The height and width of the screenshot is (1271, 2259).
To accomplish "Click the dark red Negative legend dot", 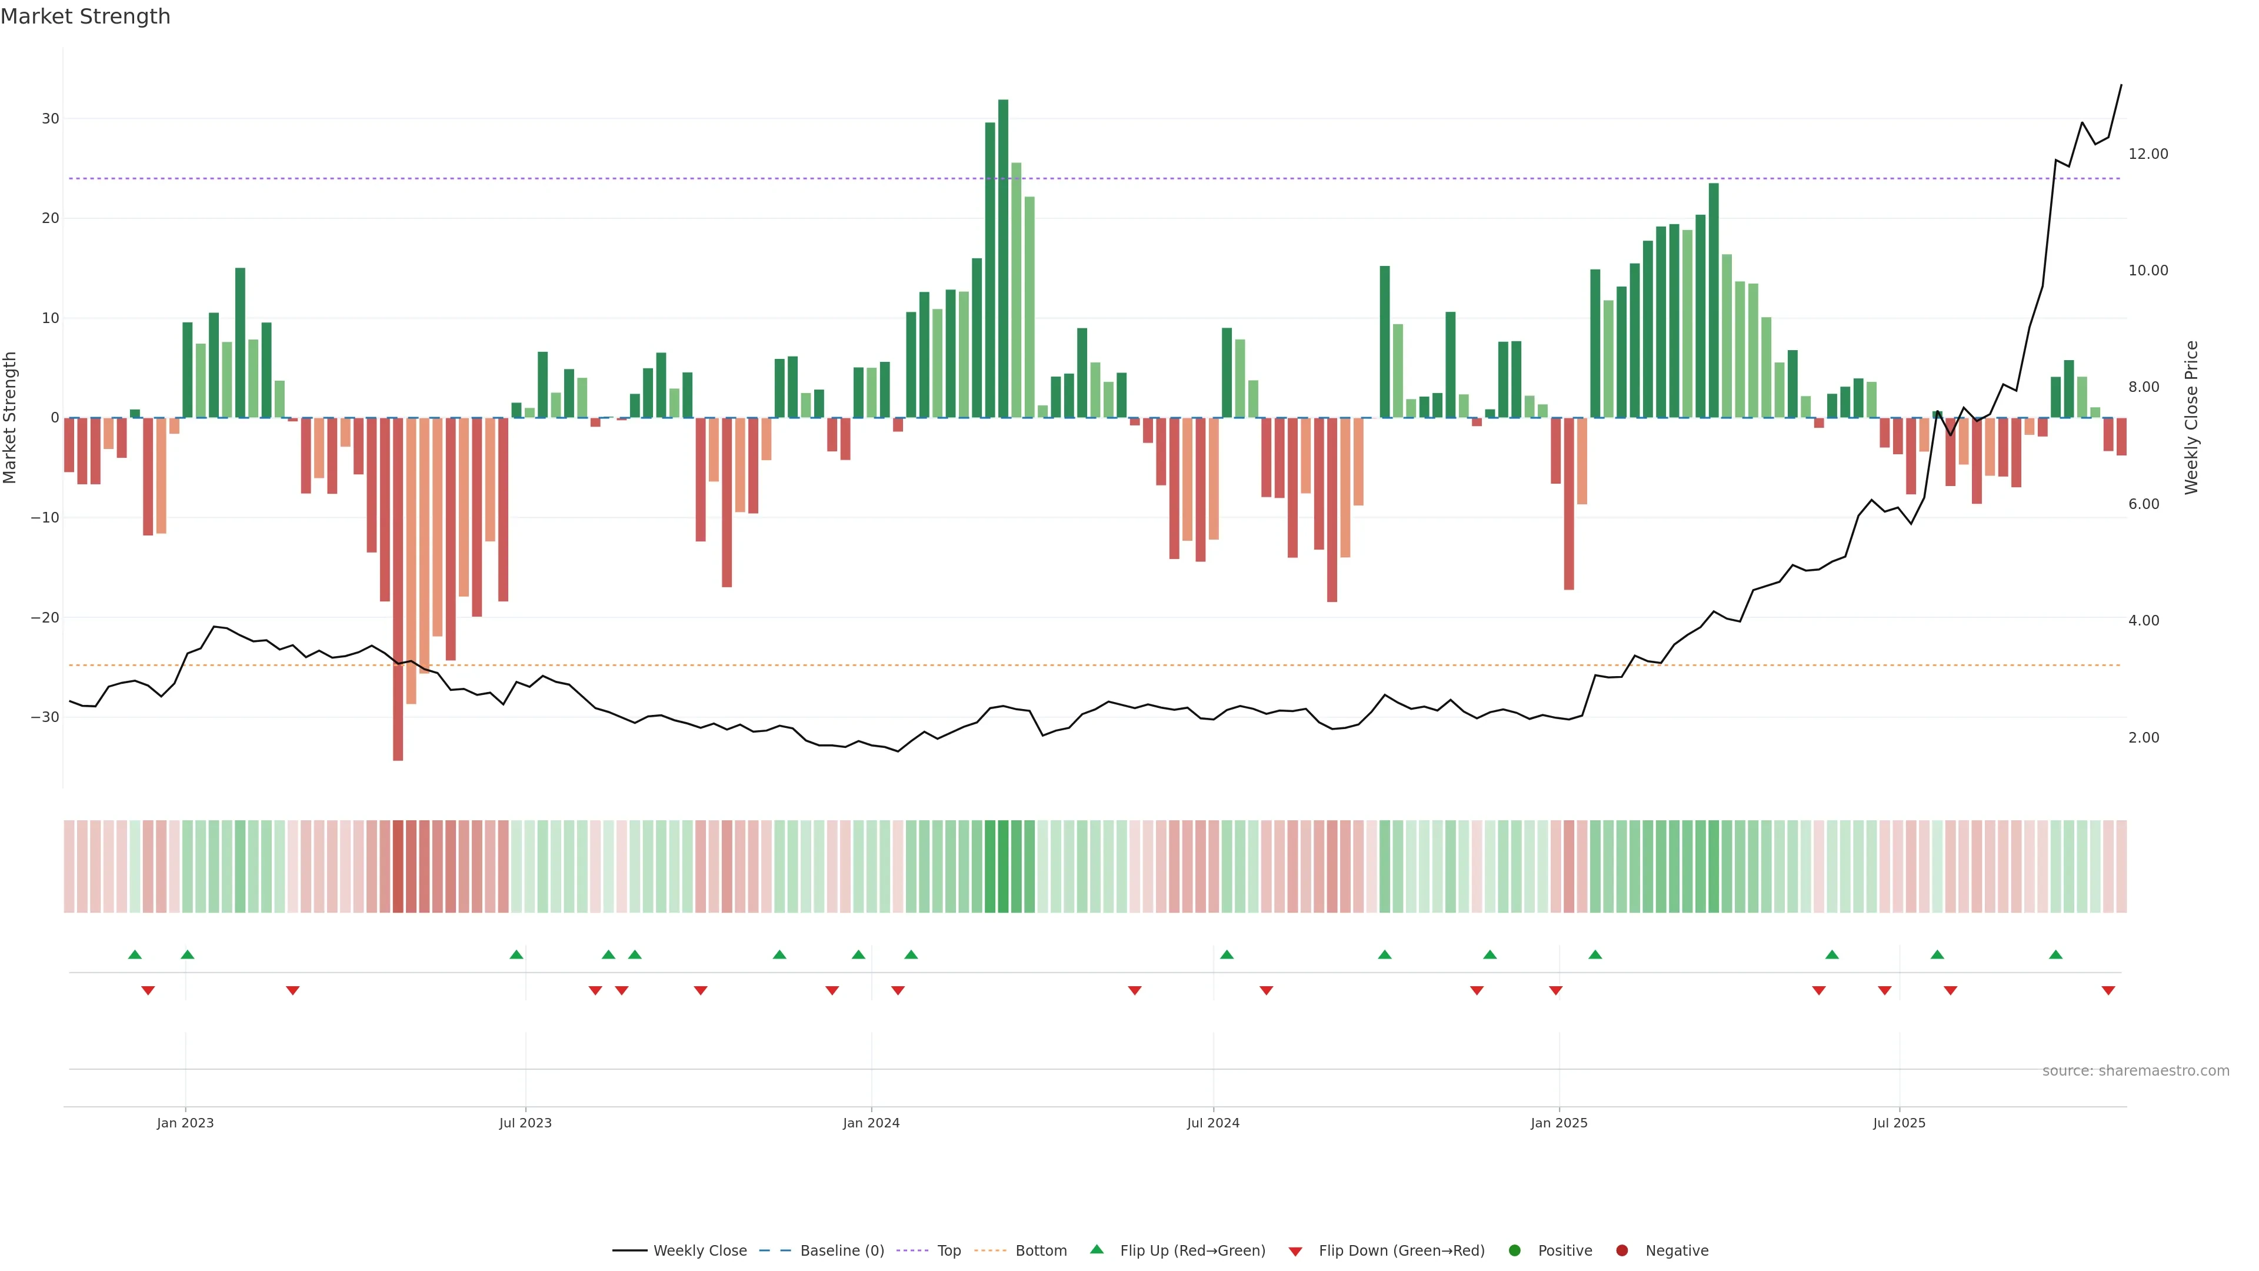I will pyautogui.click(x=1621, y=1250).
